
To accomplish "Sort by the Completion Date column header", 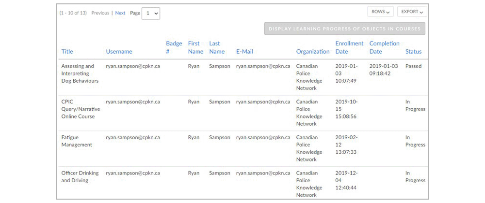I will (x=385, y=47).
